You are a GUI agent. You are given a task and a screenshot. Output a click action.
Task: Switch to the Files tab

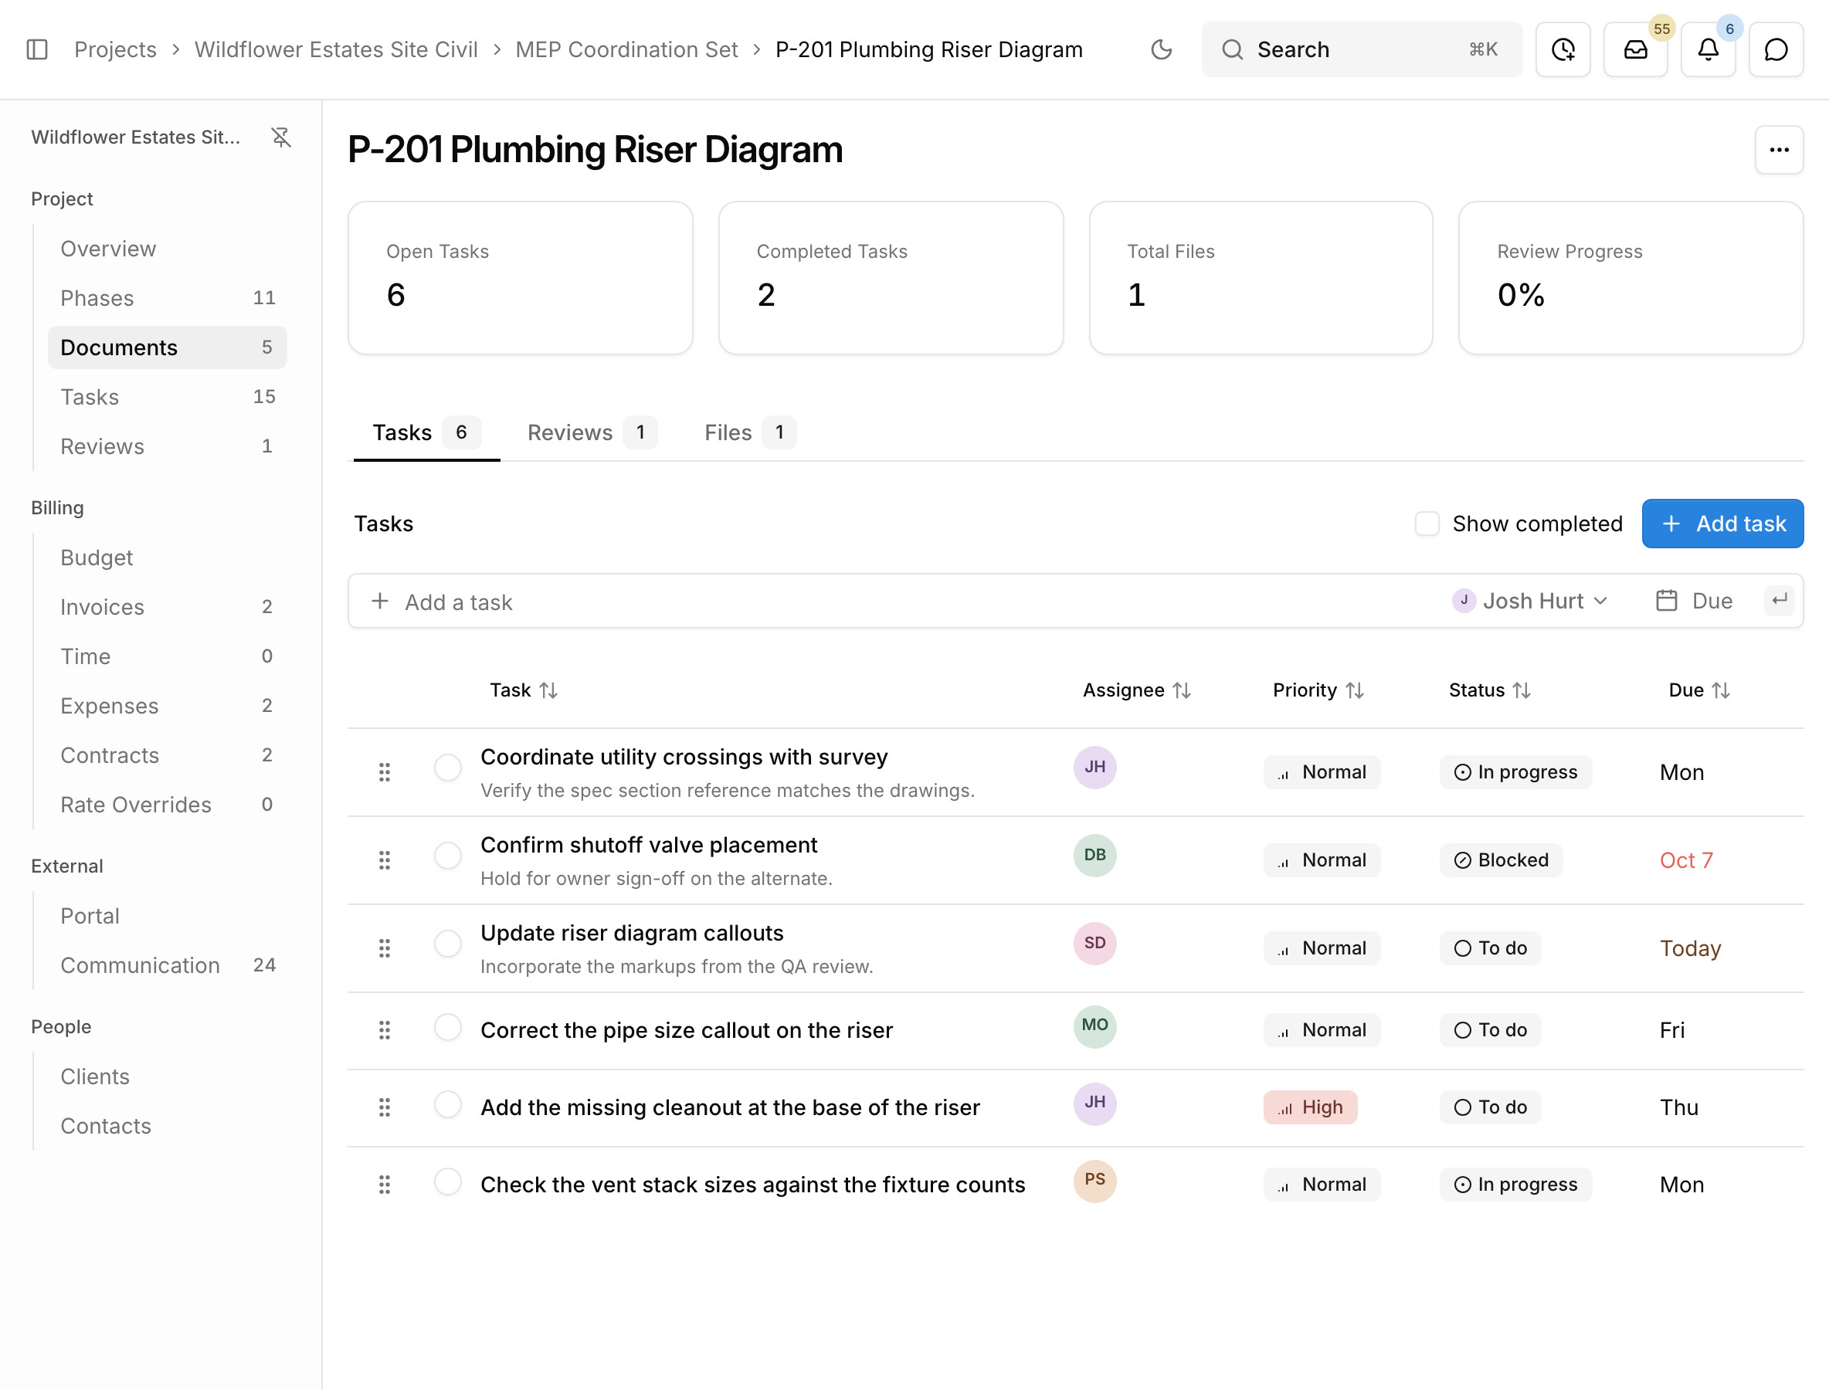pyautogui.click(x=749, y=432)
